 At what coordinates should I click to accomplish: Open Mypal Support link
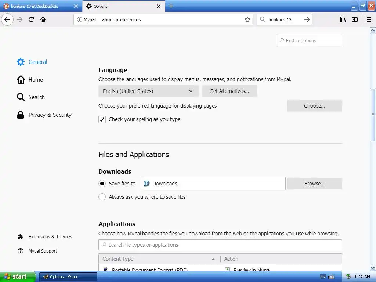pos(38,251)
